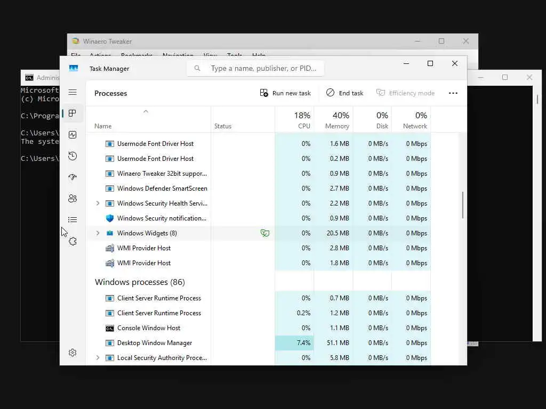This screenshot has width=546, height=409.
Task: Click the search magnifier icon
Action: (x=197, y=68)
